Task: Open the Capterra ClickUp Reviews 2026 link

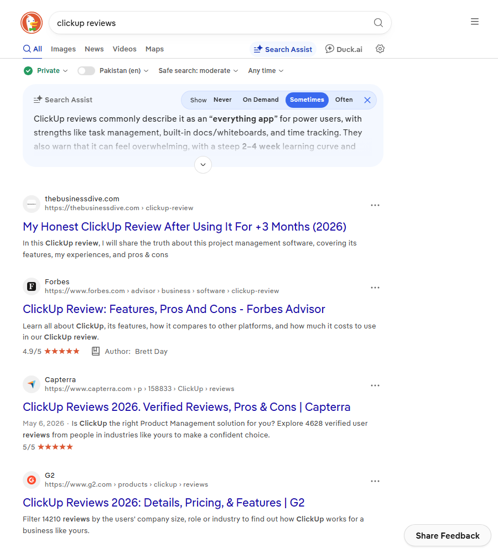Action: [x=186, y=407]
